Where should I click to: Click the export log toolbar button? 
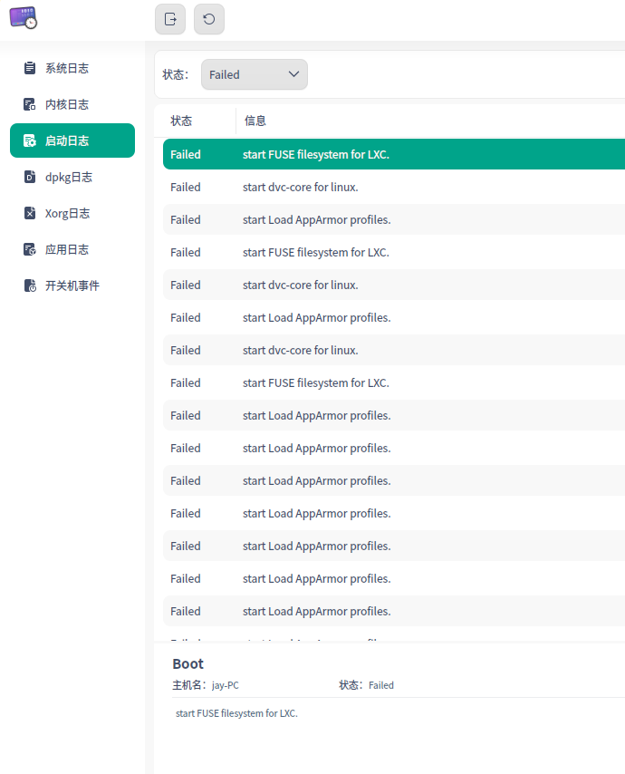pos(170,19)
